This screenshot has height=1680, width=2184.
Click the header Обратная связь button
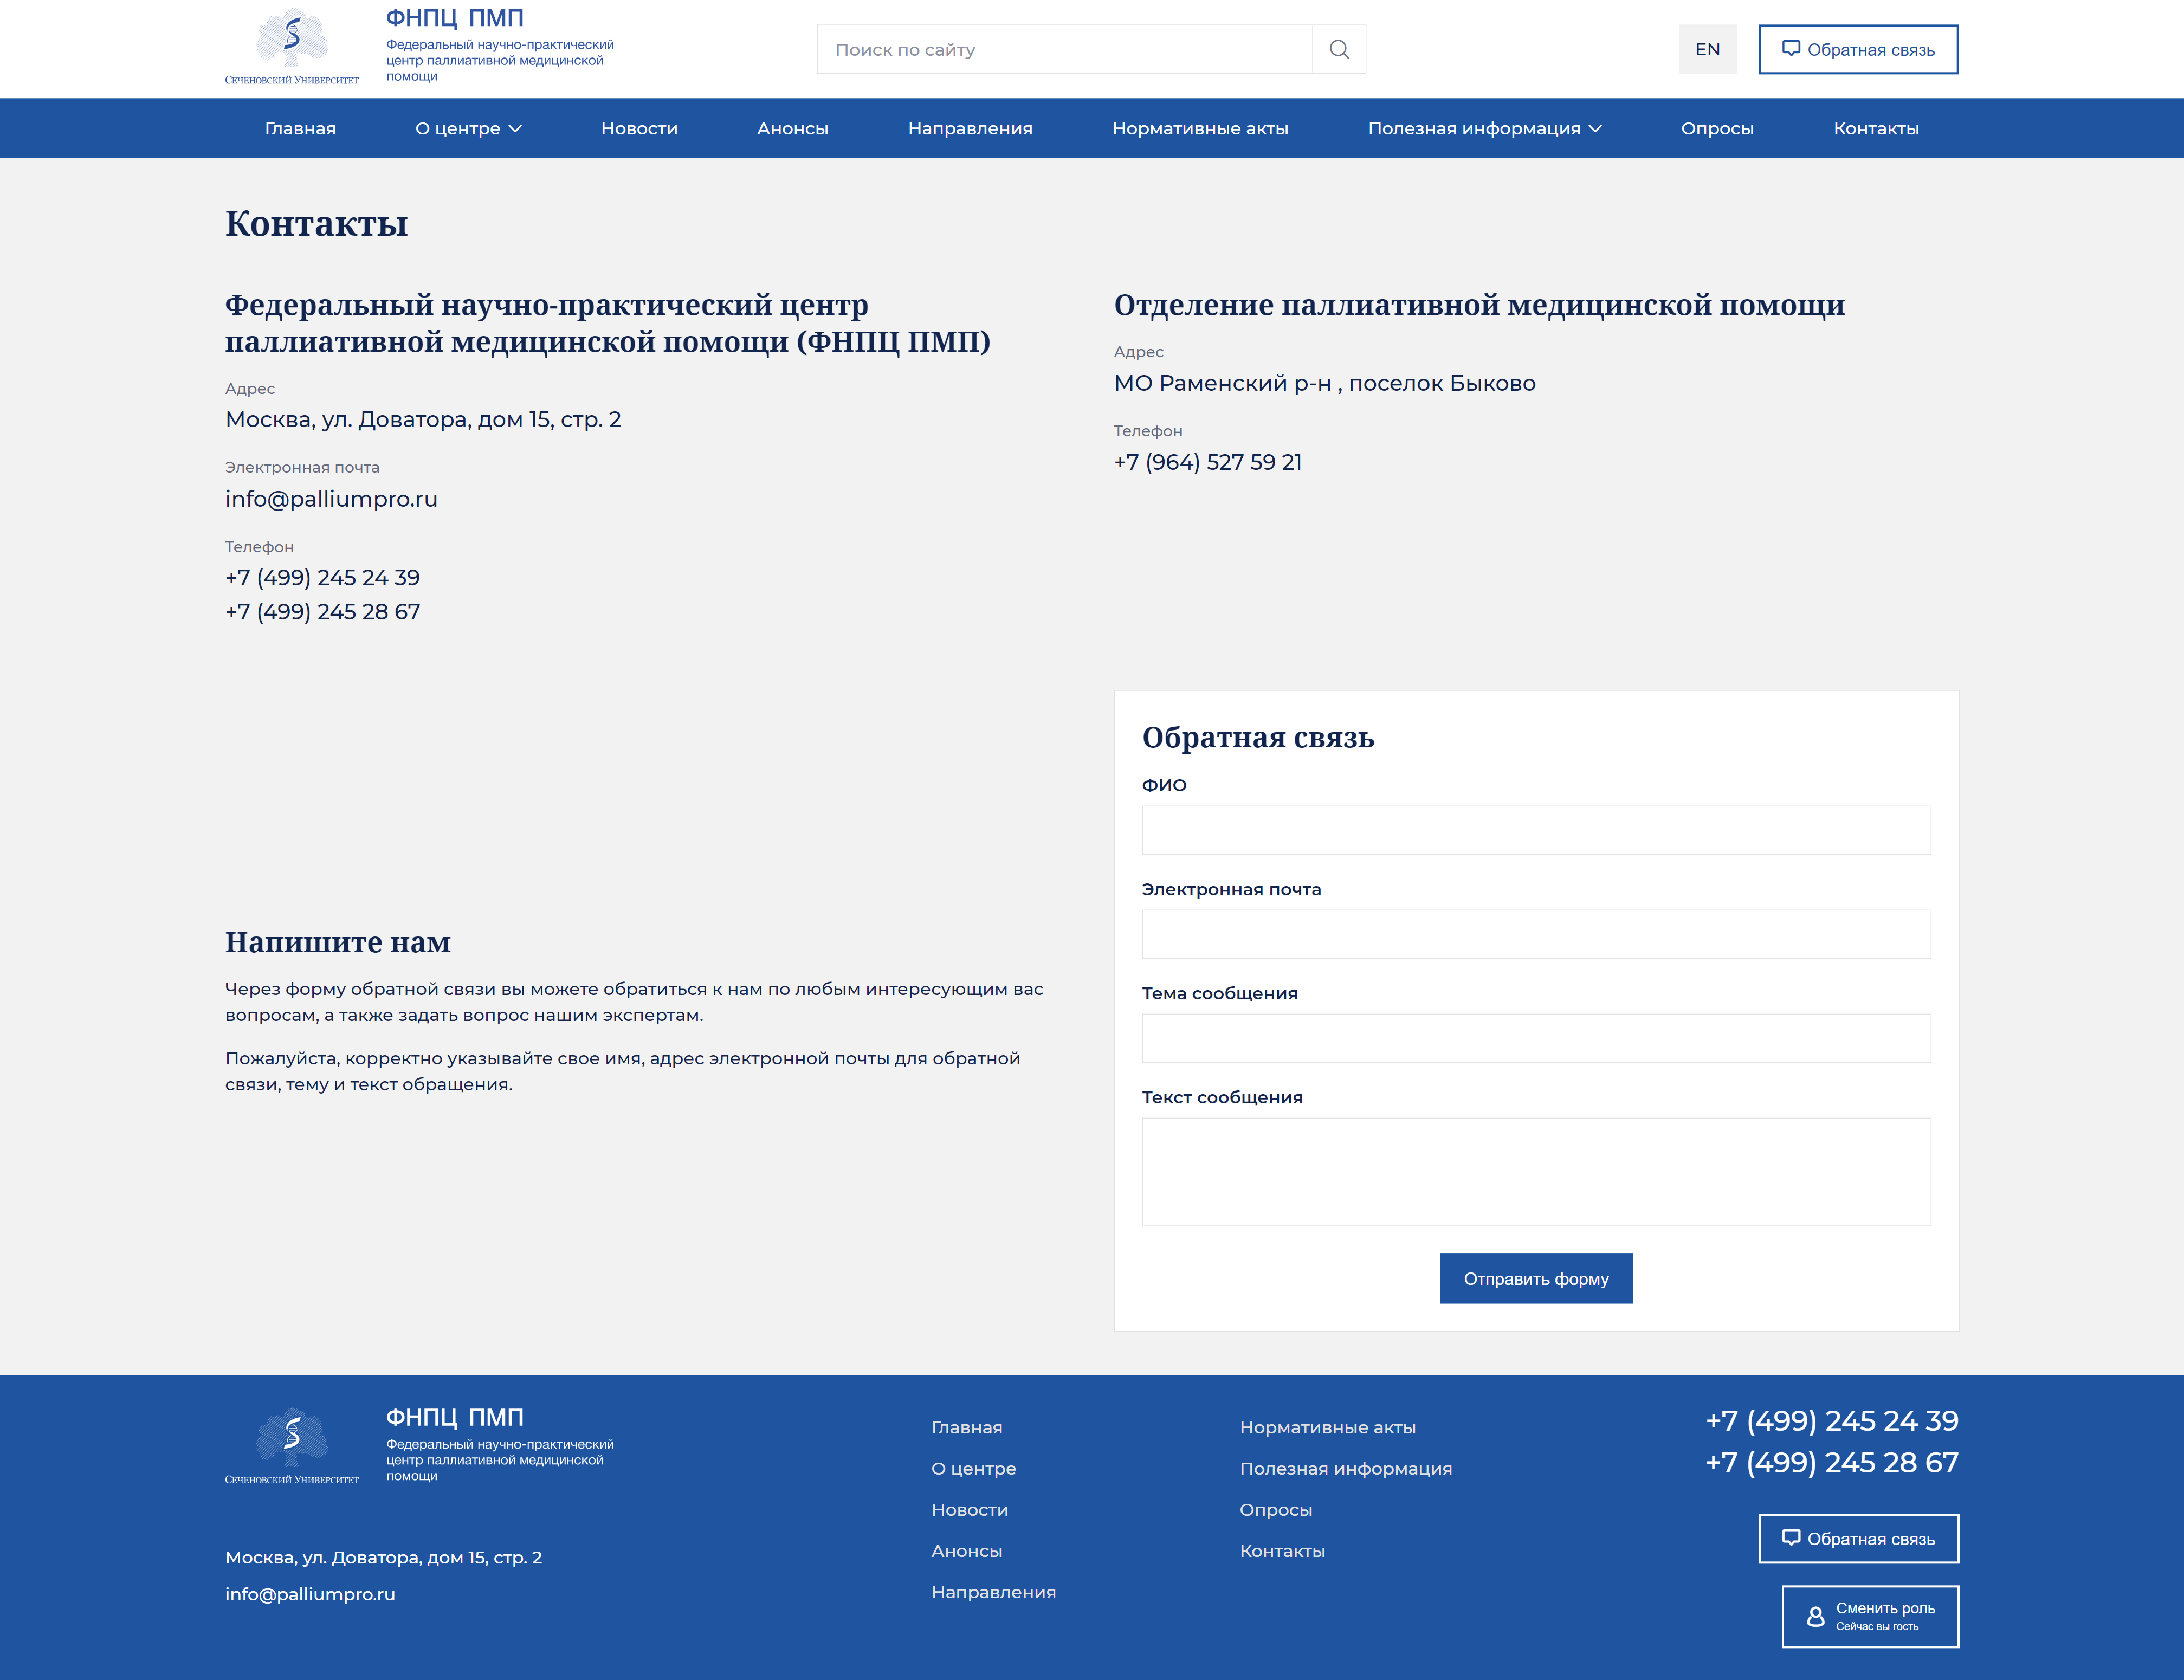point(1858,49)
